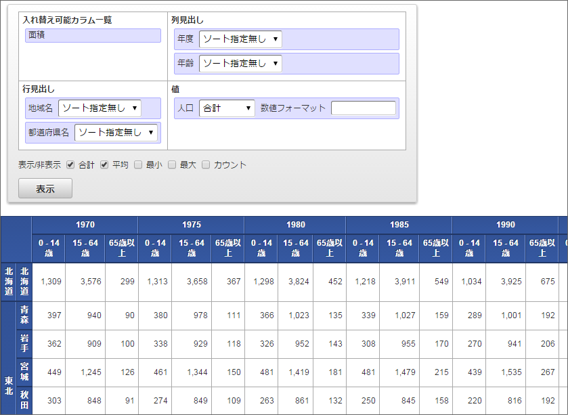Screen dimensions: 568x415
Task: Click the cell value 206
Action: 548,344
